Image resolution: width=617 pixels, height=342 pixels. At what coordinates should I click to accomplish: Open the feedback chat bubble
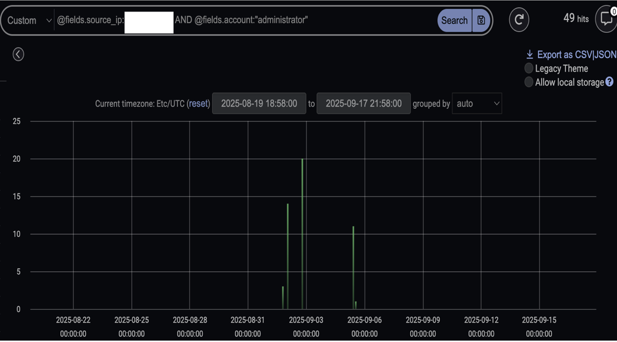pos(606,19)
